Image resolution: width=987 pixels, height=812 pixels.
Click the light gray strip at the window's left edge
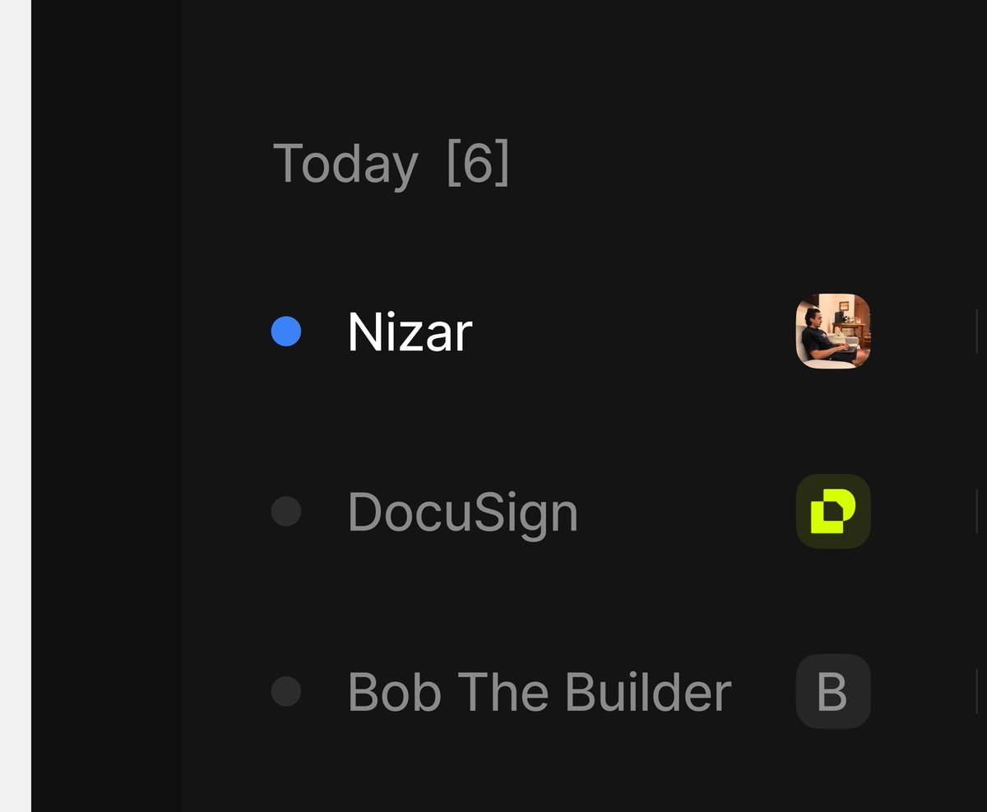[x=15, y=411]
